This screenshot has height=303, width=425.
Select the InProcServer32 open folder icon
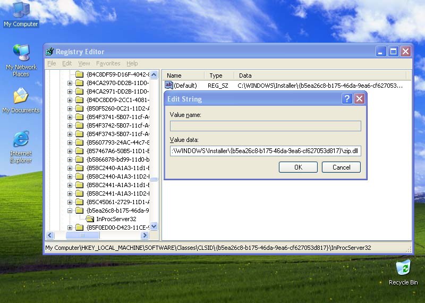pyautogui.click(x=90, y=219)
